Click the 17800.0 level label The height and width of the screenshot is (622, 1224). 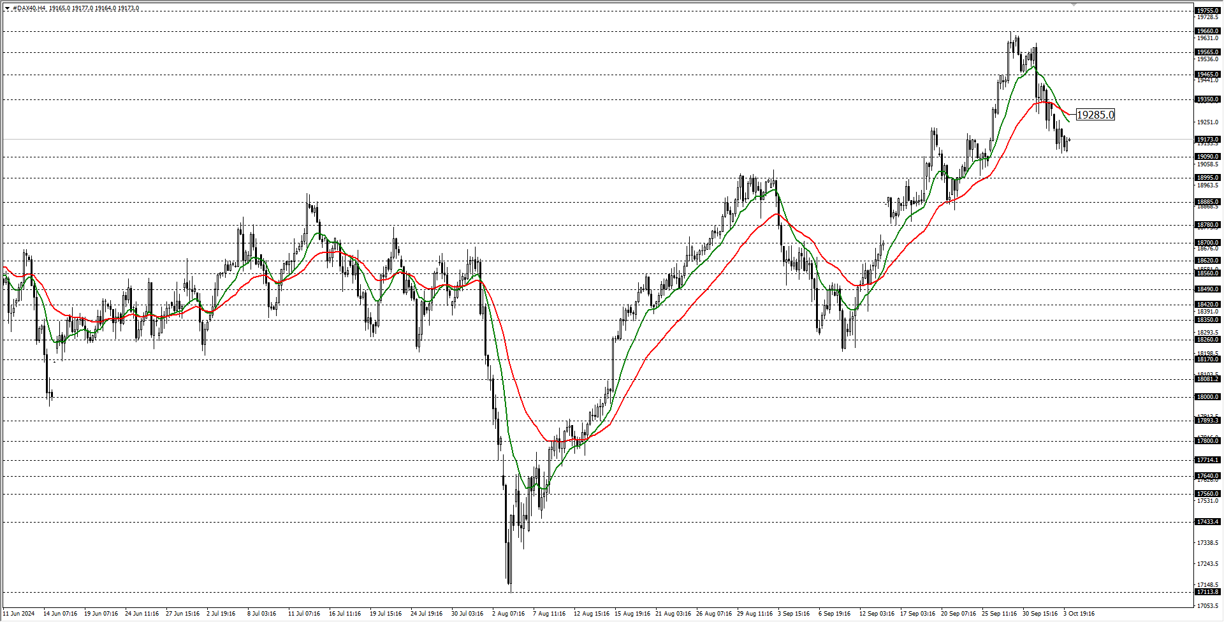(x=1207, y=441)
